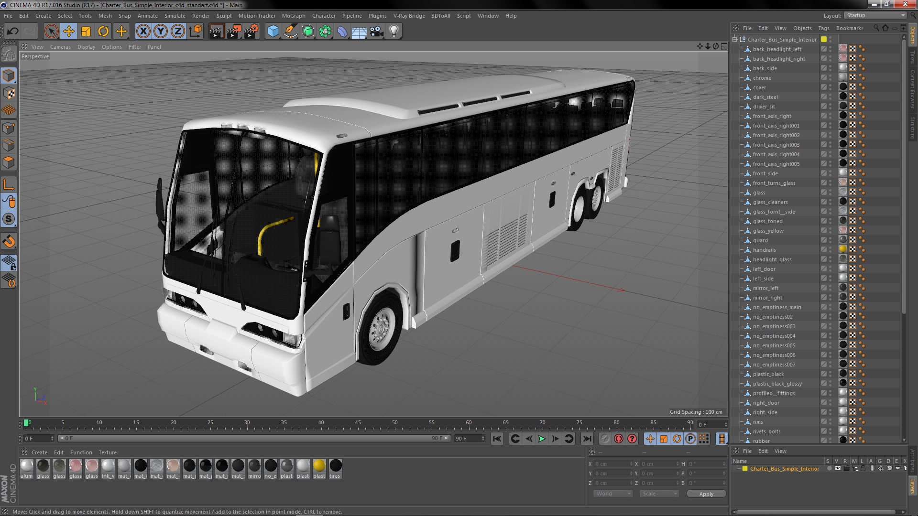918x516 pixels.
Task: Add a Cube primitive object
Action: click(273, 32)
